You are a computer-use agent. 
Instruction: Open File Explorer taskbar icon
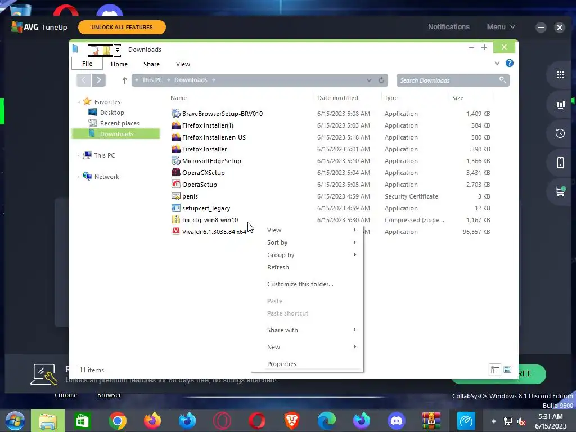coord(48,421)
